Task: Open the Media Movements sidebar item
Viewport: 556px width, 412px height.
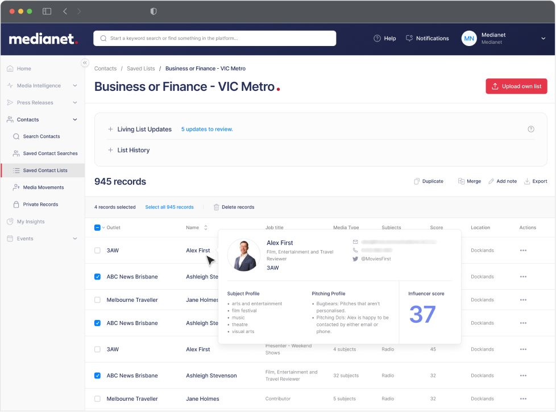Action: (x=43, y=187)
